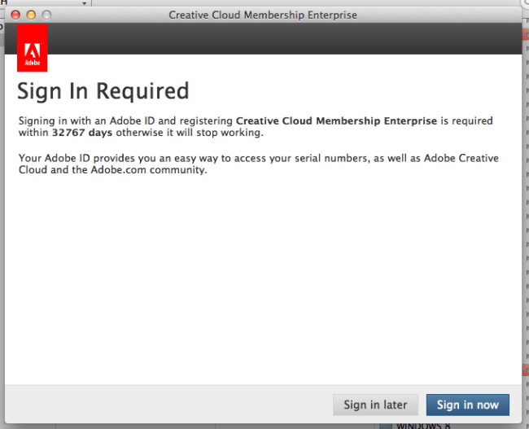Choose Sign in later

pyautogui.click(x=376, y=405)
